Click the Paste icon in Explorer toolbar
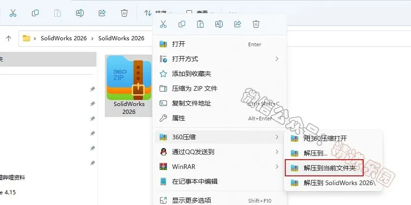This screenshot has width=411, height=205. point(58,13)
